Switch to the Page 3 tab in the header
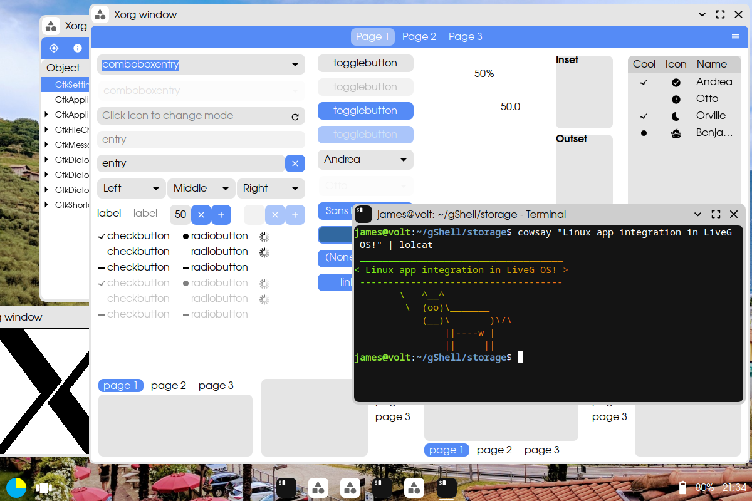 tap(465, 37)
